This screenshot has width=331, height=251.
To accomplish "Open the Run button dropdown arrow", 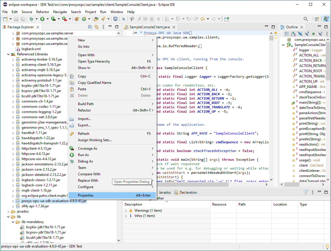I will [48, 19].
